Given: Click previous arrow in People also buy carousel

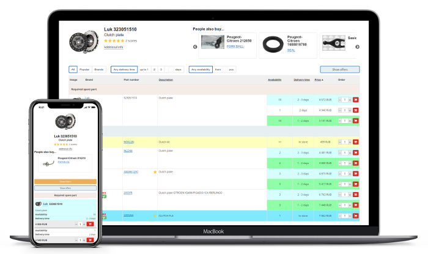Looking at the screenshot, I should click(195, 47).
